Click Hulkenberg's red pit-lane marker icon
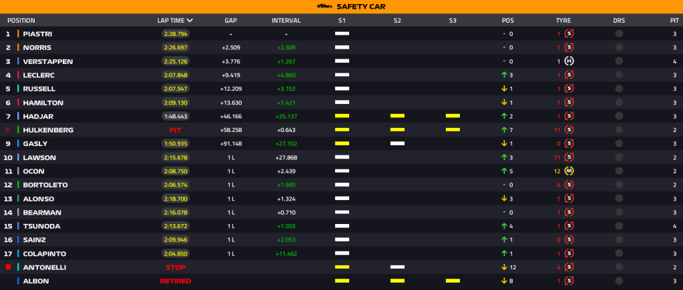 click(8, 130)
